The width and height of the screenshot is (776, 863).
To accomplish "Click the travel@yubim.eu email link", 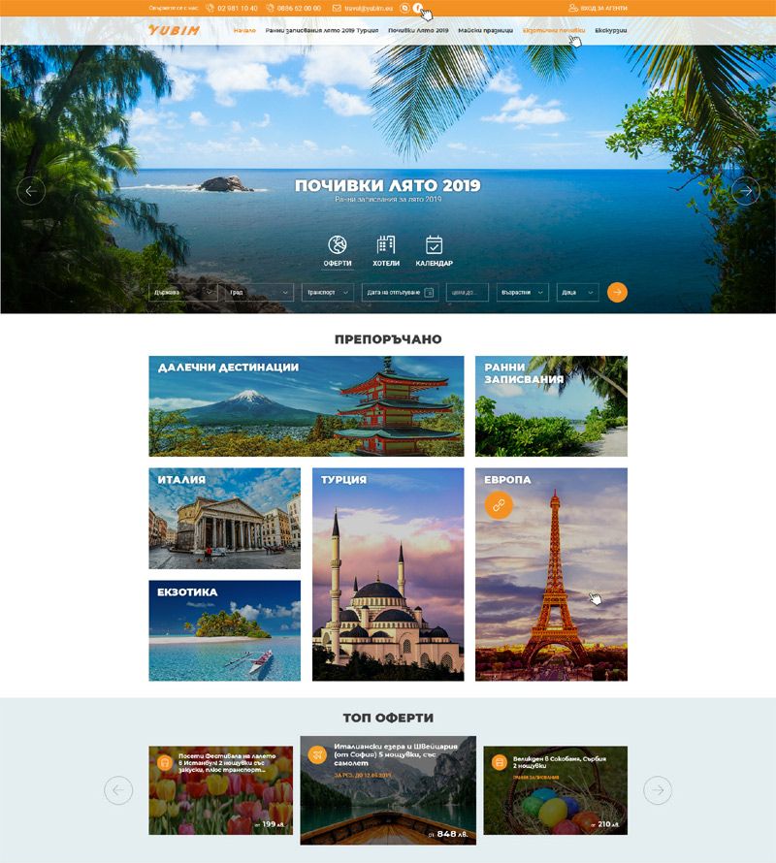I will (363, 9).
